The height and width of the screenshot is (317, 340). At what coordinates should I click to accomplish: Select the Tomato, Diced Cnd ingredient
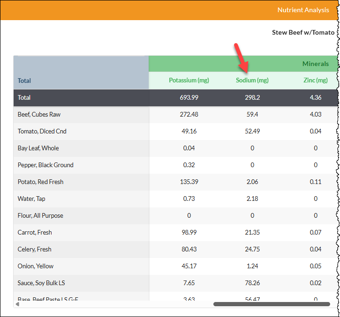[42, 132]
